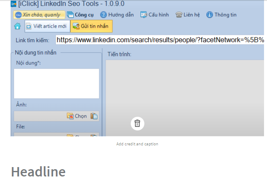267x182 pixels.
Task: Click the windows icon beside Công cụ
Action: (x=70, y=15)
